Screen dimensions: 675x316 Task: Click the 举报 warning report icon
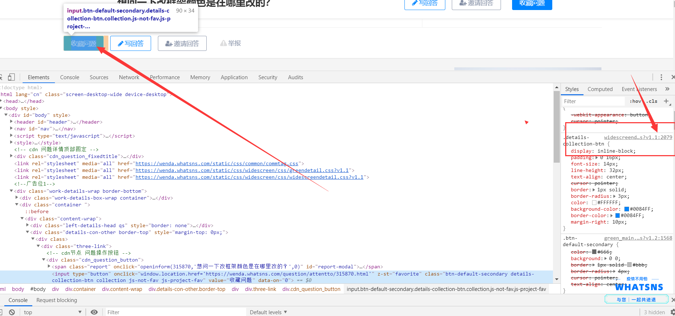click(224, 43)
